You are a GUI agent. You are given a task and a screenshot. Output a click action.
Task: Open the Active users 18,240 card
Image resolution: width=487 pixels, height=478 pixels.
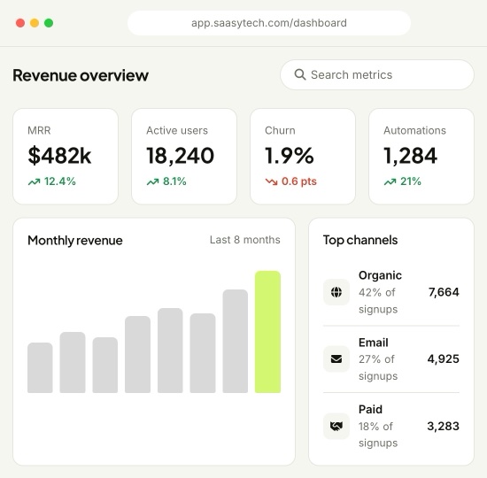pos(184,156)
